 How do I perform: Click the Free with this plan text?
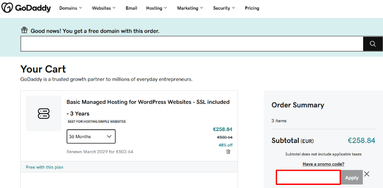[45, 167]
